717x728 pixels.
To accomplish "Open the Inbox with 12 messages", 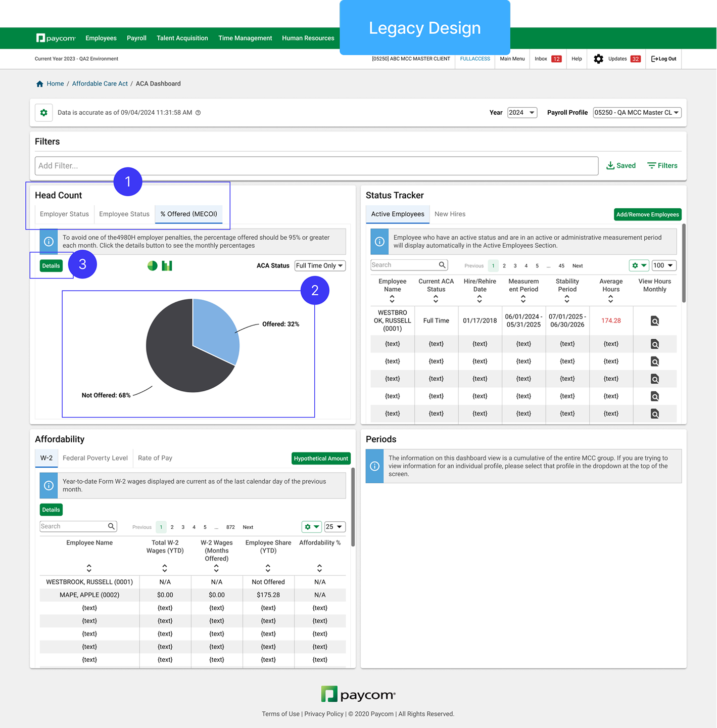I will point(548,59).
